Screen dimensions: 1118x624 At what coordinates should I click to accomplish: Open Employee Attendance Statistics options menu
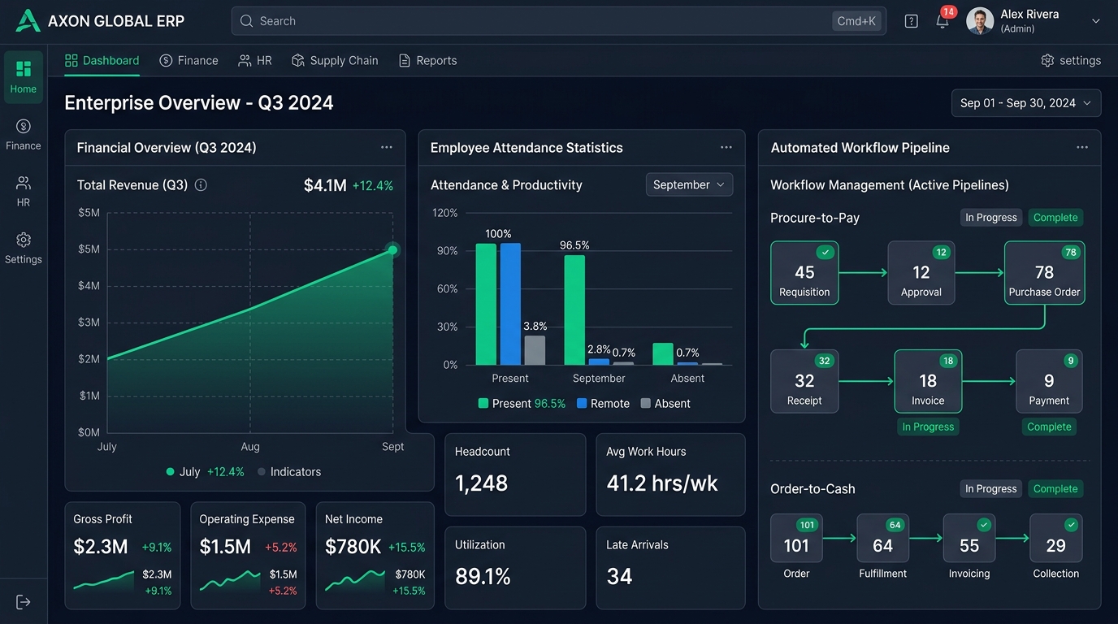point(726,148)
